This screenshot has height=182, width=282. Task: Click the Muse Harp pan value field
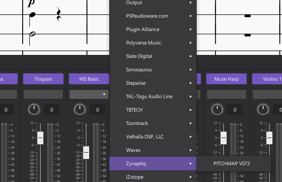(x=235, y=110)
